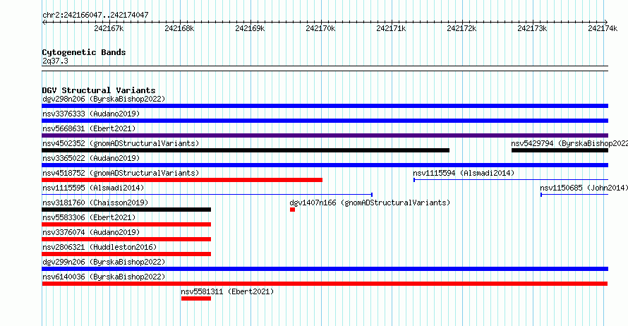Open the dgv299n206 (ByrskaBishop2022) label
The height and width of the screenshot is (326, 628).
(104, 262)
